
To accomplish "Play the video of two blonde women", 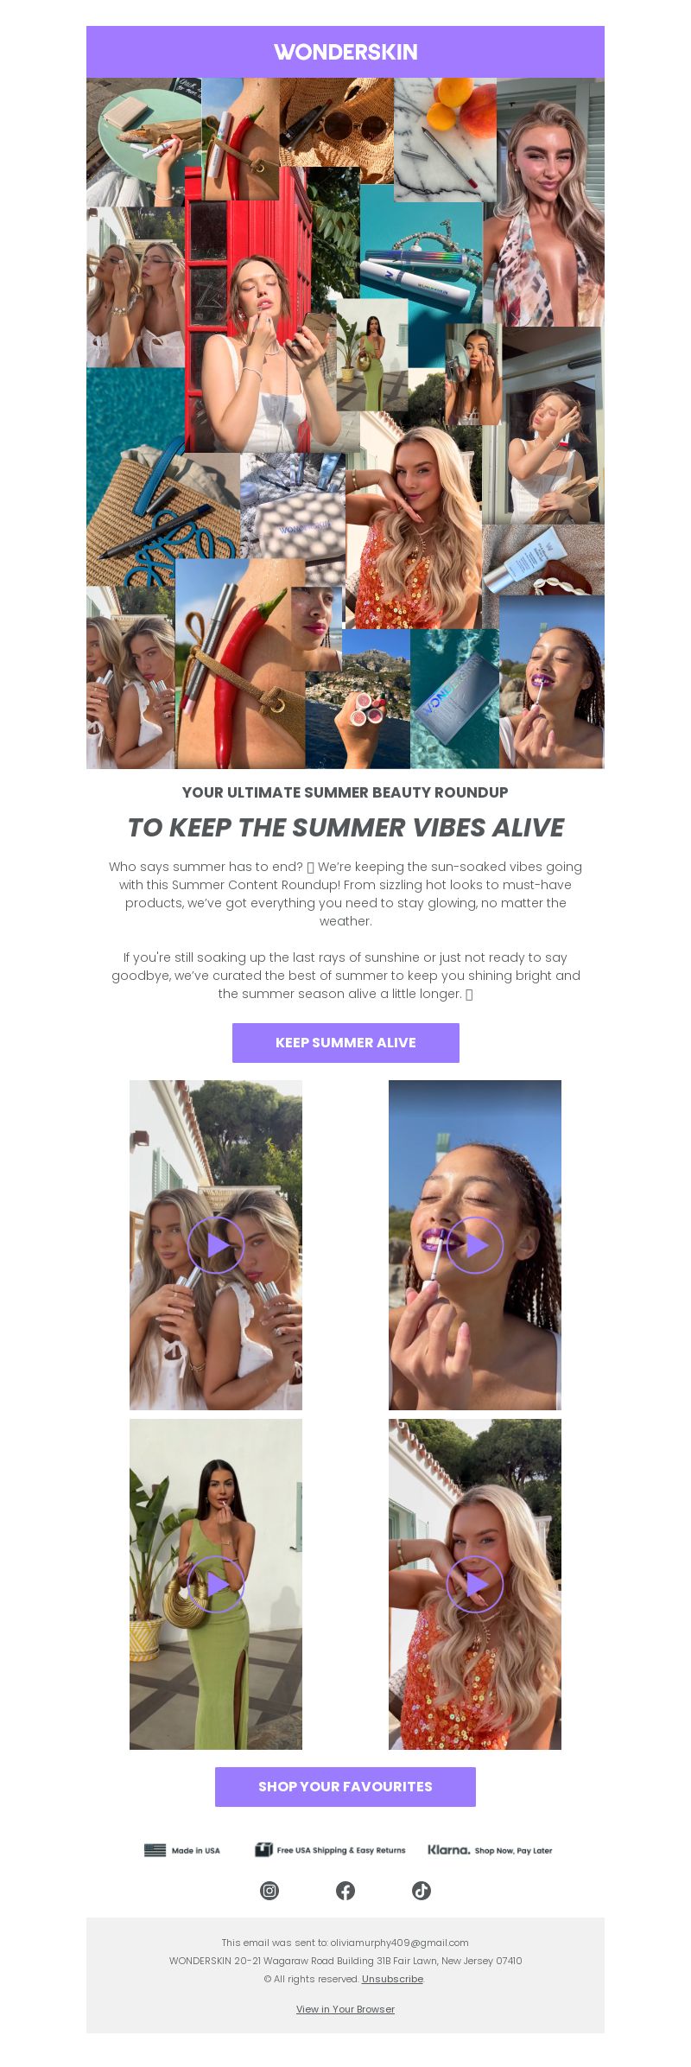I will pos(216,1245).
